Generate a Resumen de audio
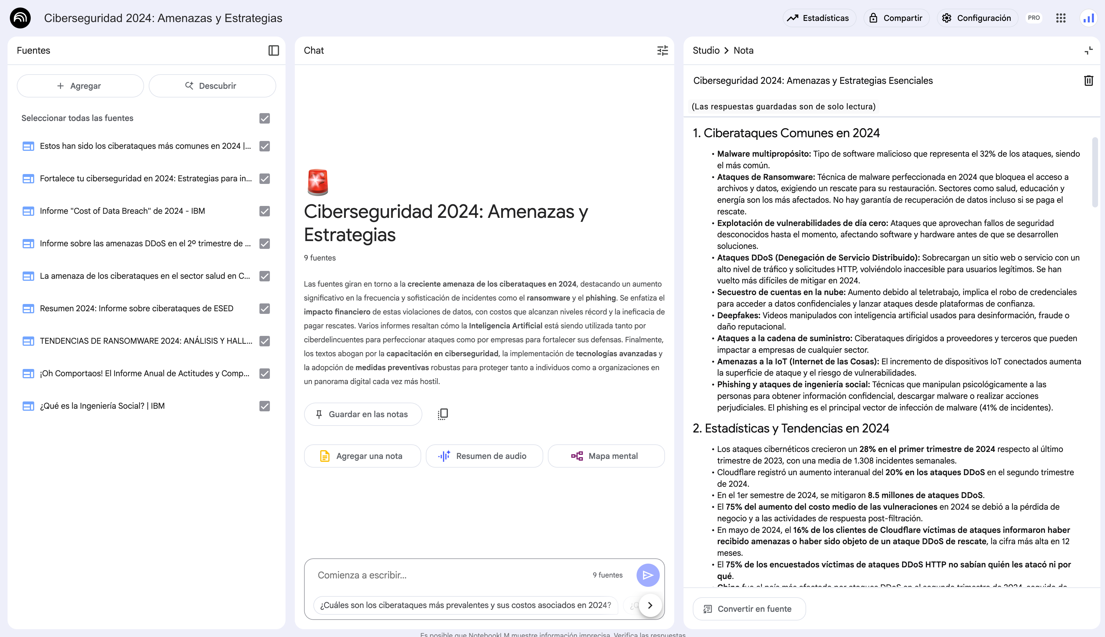Viewport: 1105px width, 637px height. pos(484,456)
